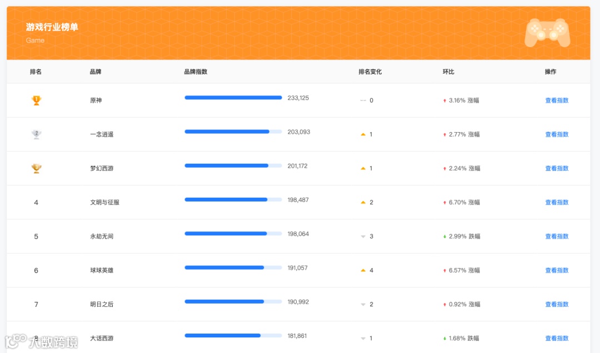Click the bronze trophy icon for 梦幻西游
This screenshot has height=353, width=600.
tap(36, 169)
